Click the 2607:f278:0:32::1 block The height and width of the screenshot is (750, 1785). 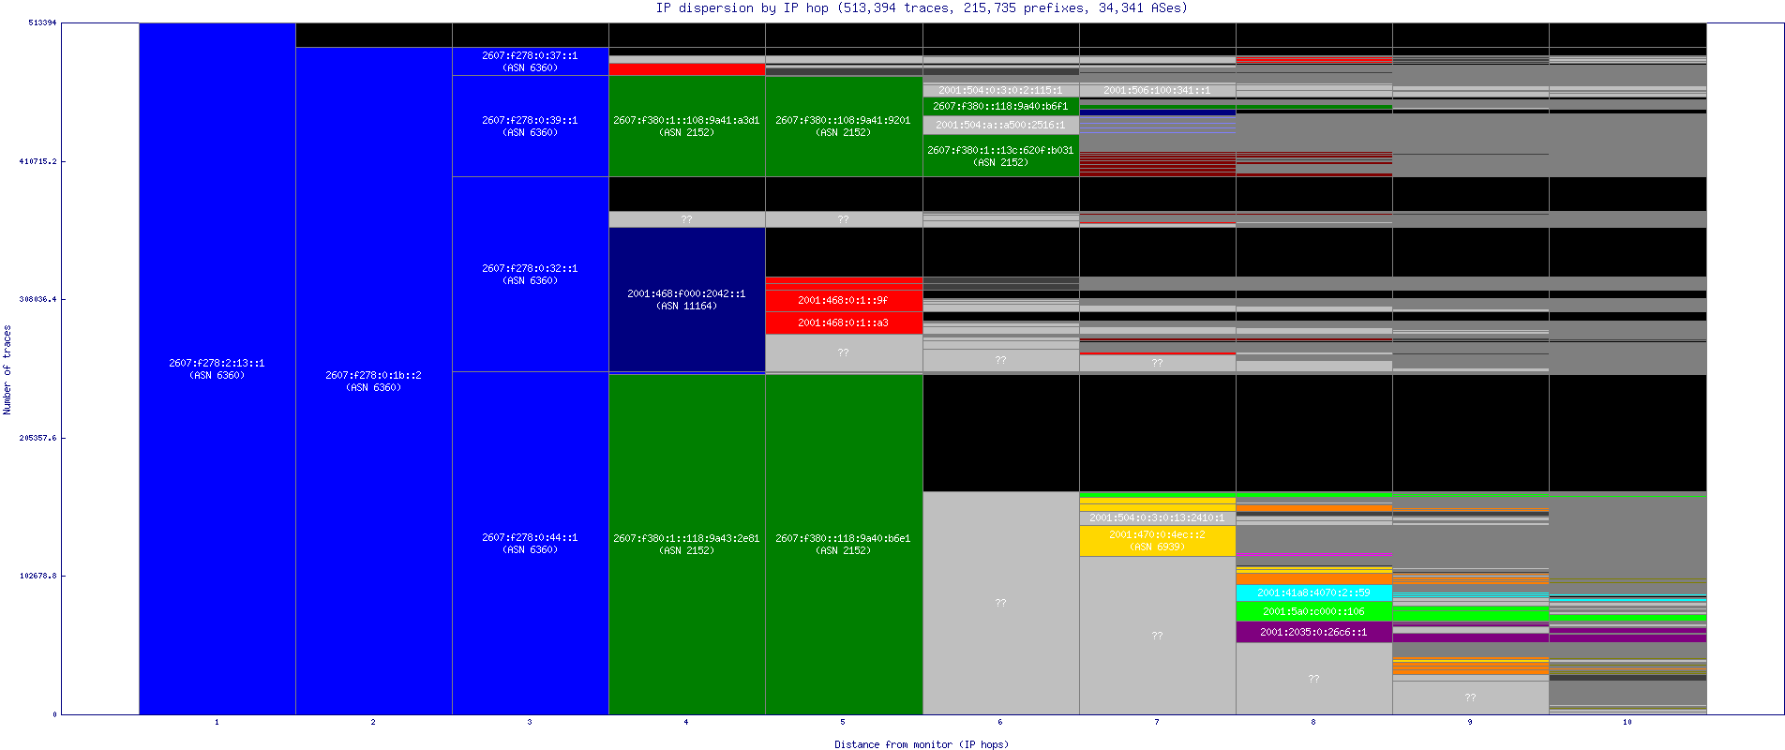[531, 274]
